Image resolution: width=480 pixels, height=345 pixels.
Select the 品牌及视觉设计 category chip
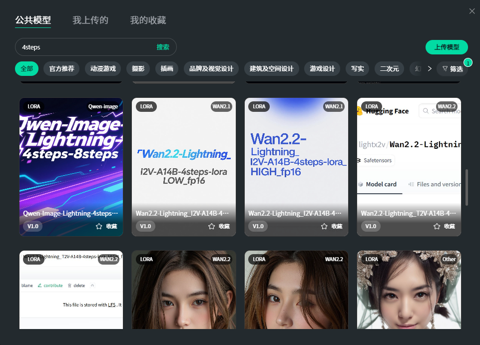pos(211,68)
